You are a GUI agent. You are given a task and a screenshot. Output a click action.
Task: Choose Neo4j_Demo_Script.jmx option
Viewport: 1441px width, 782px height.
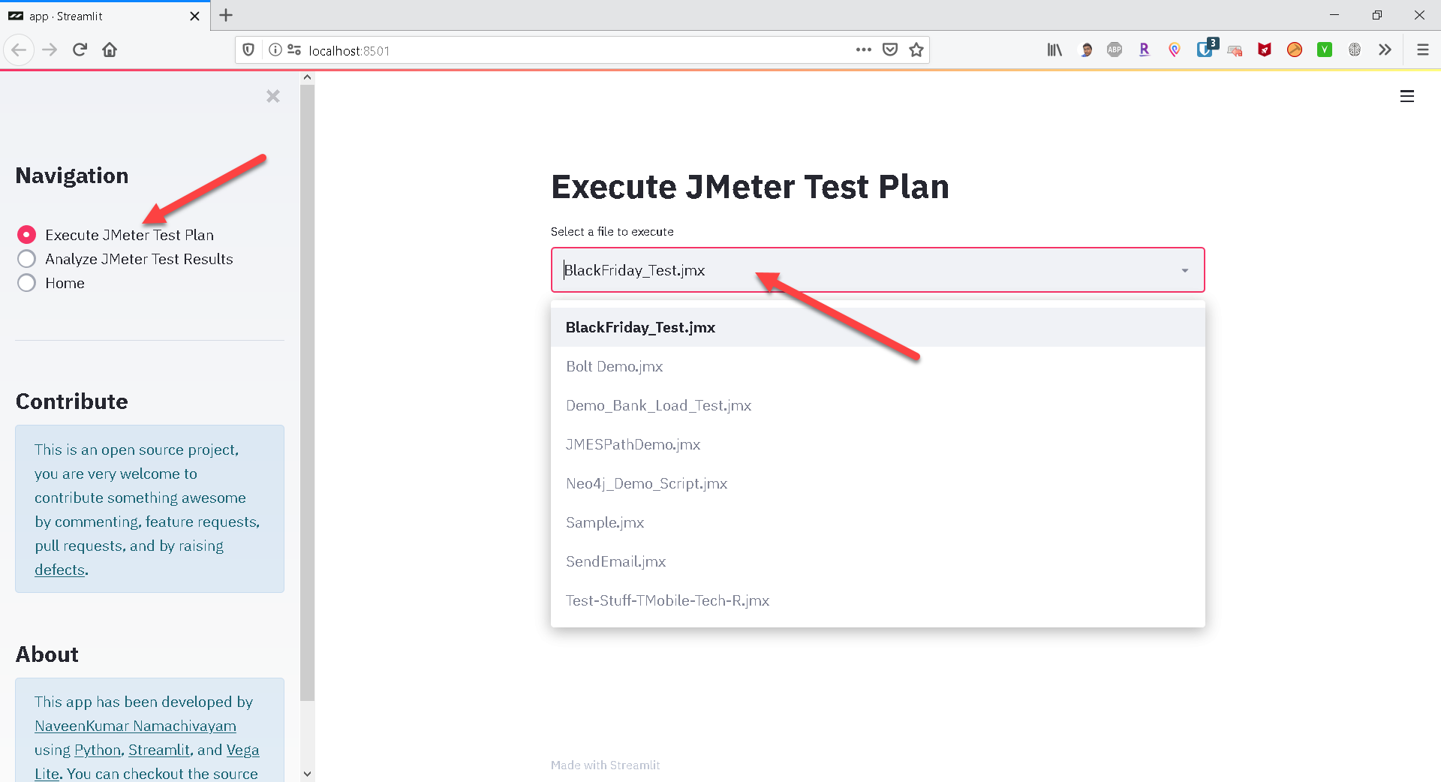[x=877, y=483]
